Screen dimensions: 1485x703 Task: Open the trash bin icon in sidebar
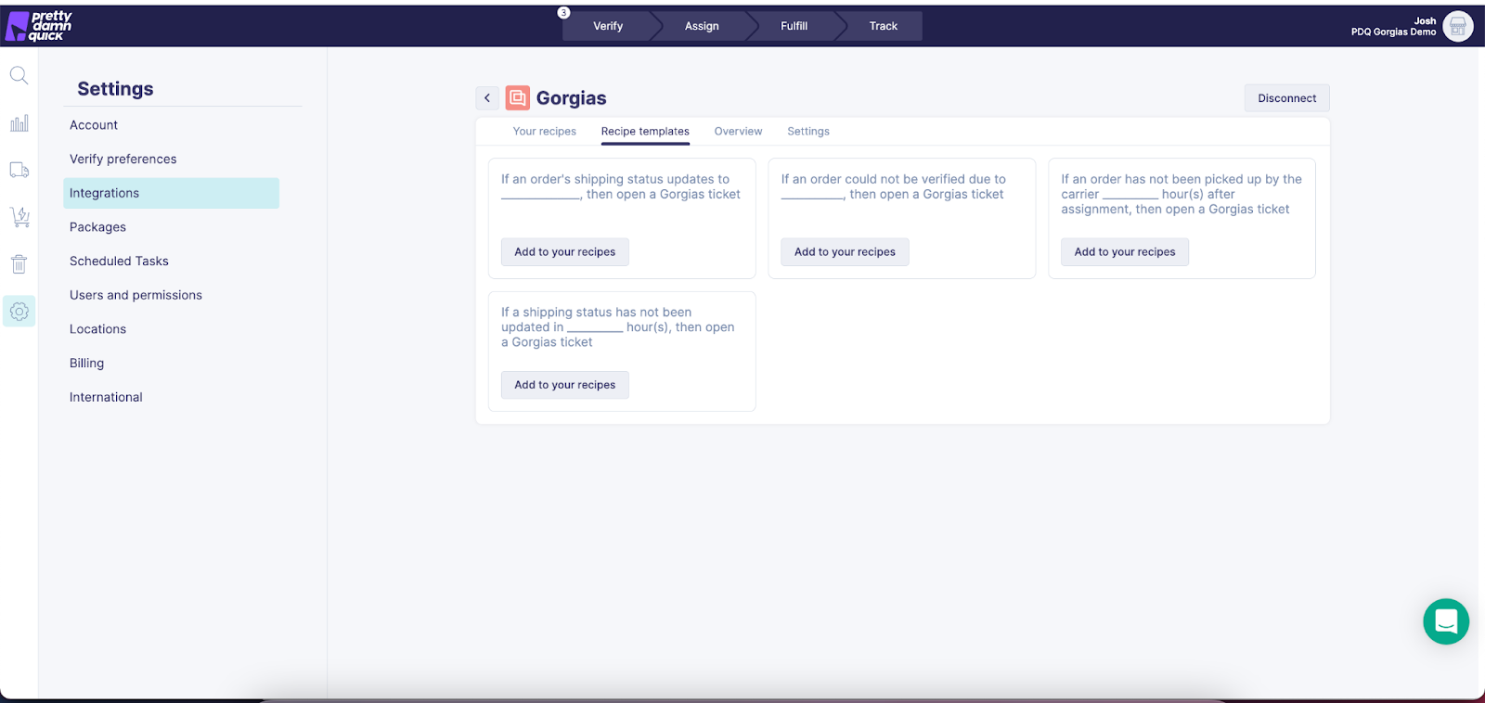[19, 264]
